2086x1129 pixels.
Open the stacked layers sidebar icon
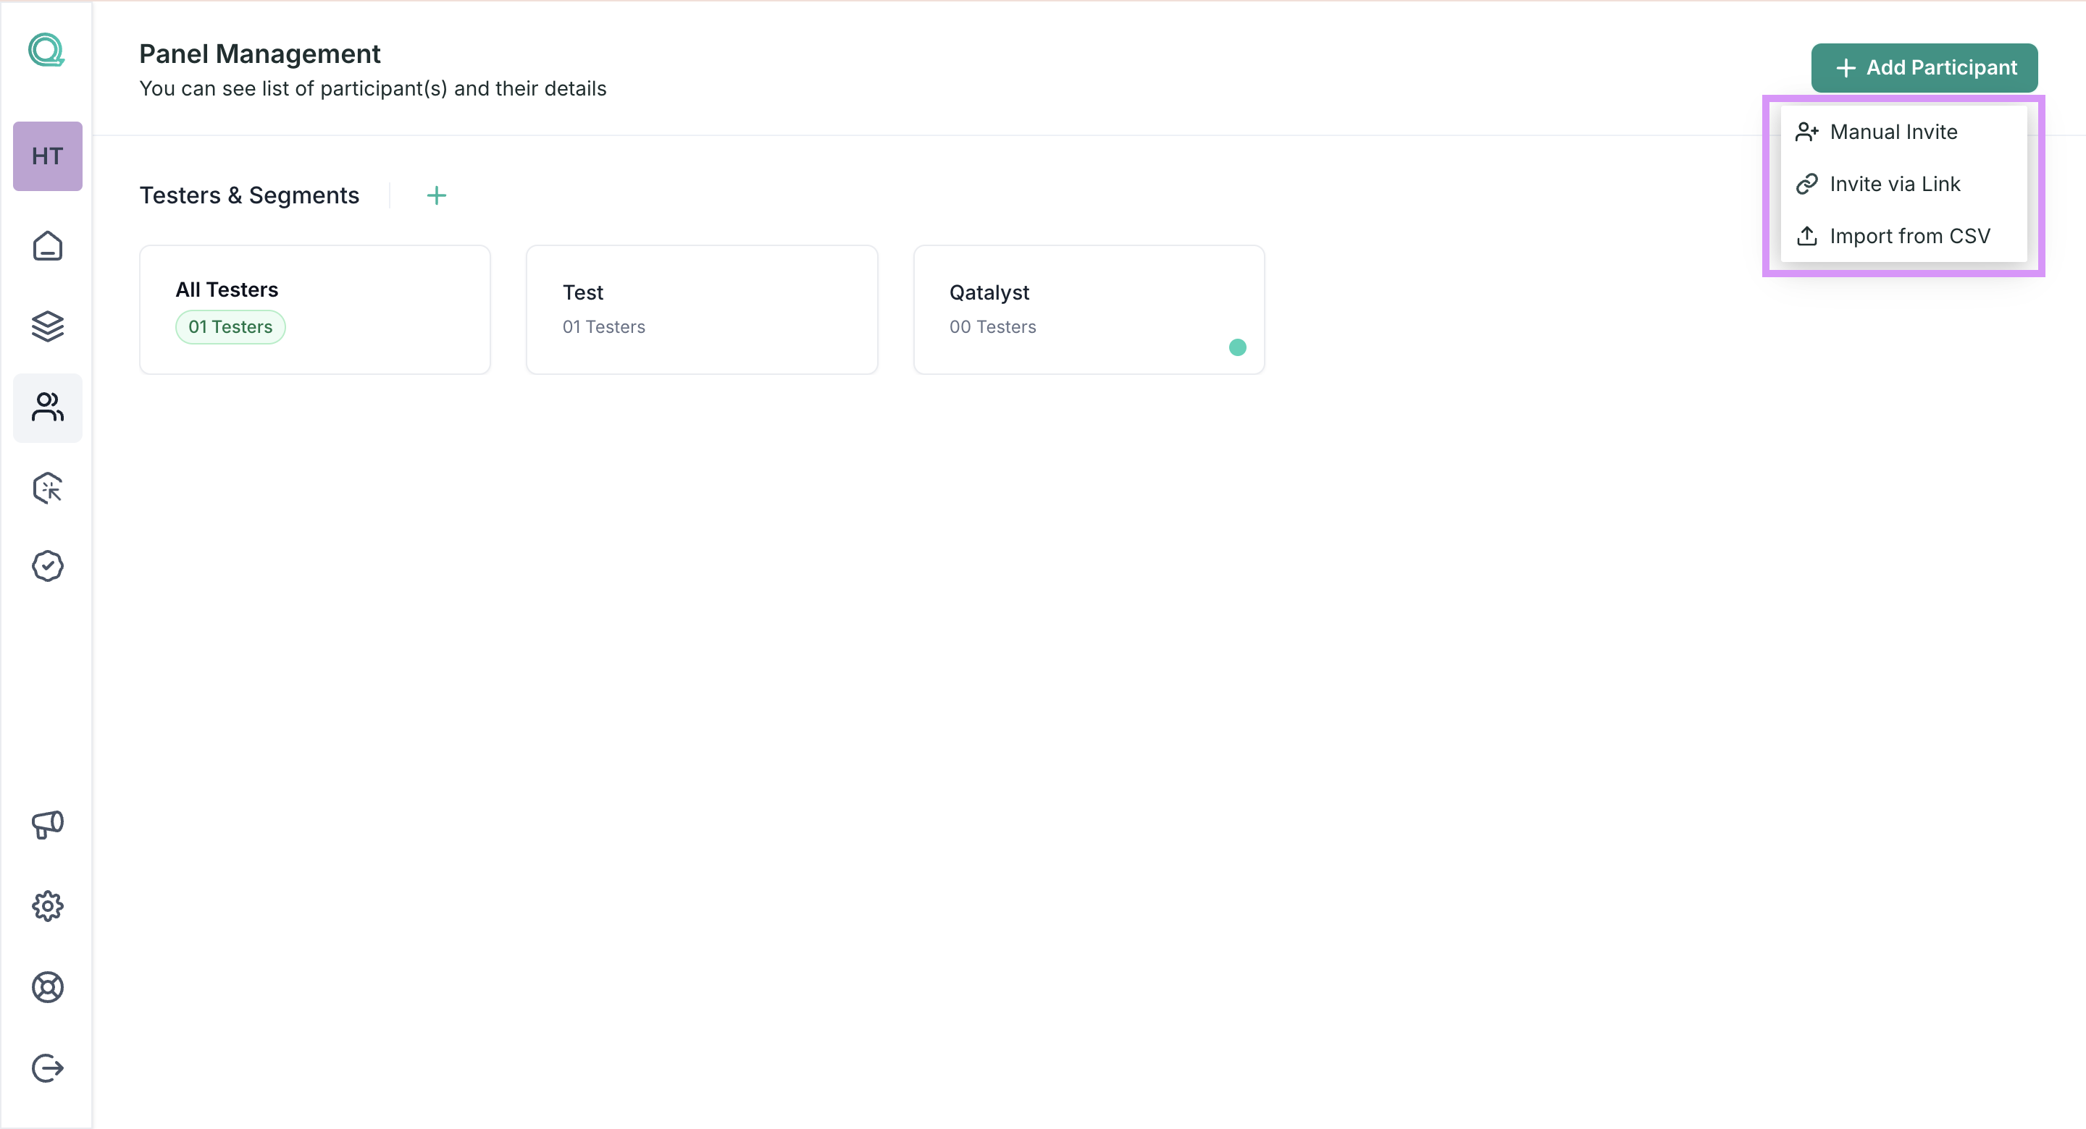tap(48, 326)
